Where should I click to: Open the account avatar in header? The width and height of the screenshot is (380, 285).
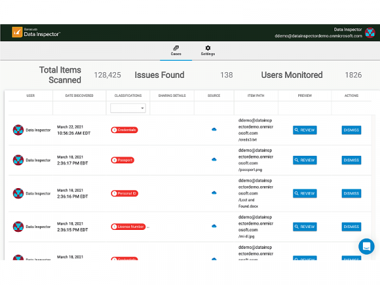(370, 33)
